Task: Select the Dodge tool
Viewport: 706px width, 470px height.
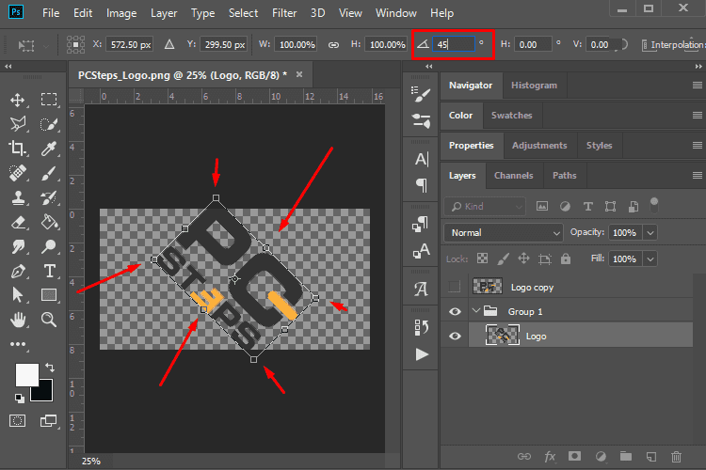Action: pyautogui.click(x=49, y=246)
